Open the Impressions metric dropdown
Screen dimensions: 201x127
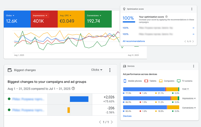40,15
